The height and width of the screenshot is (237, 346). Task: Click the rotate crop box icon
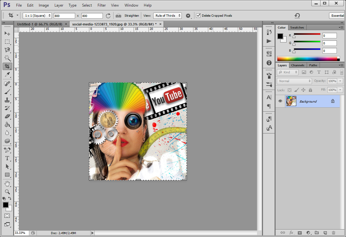tap(108, 16)
